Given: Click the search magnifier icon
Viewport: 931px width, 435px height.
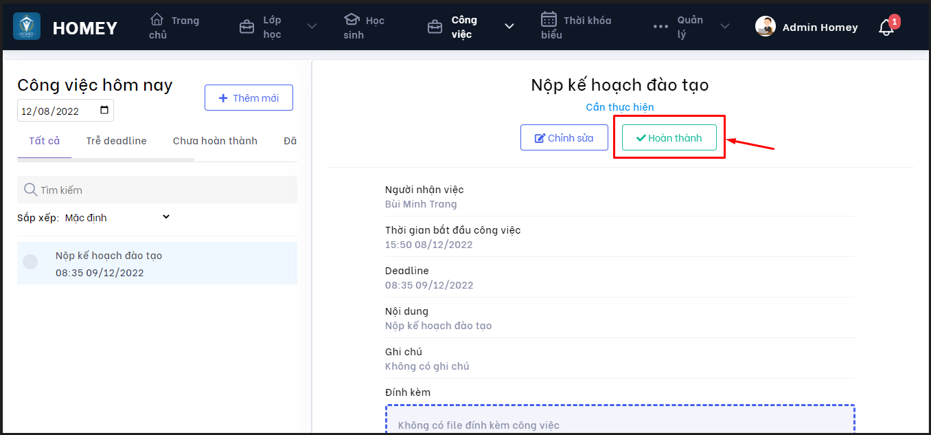Looking at the screenshot, I should coord(30,190).
